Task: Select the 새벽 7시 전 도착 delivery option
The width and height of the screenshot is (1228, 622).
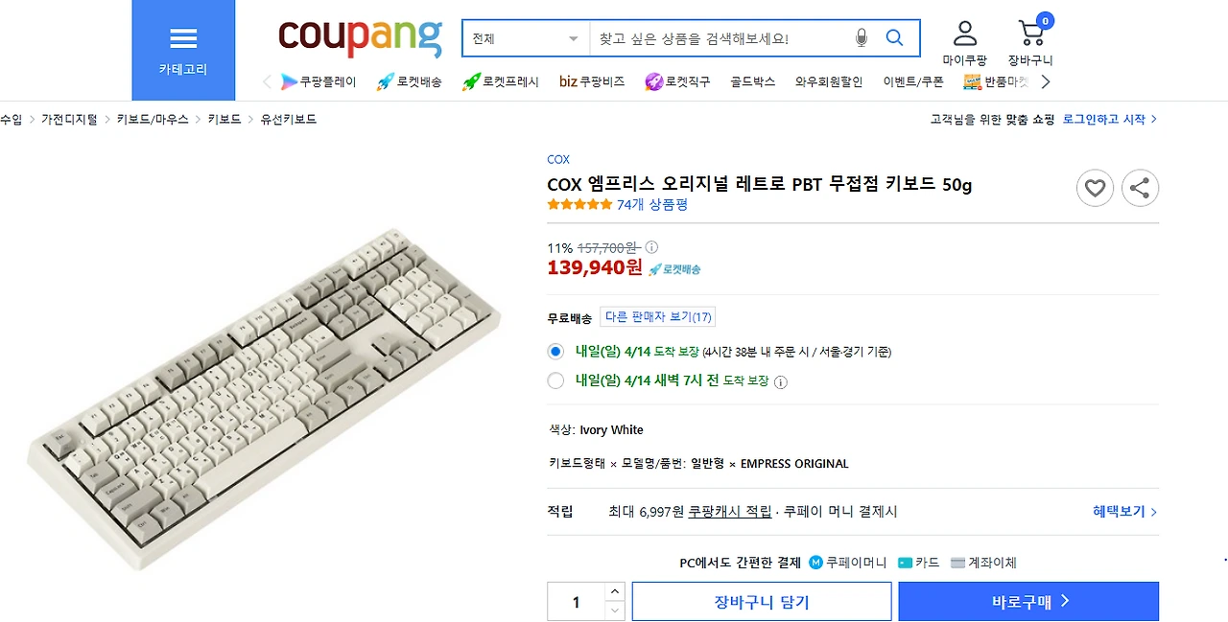Action: [555, 380]
